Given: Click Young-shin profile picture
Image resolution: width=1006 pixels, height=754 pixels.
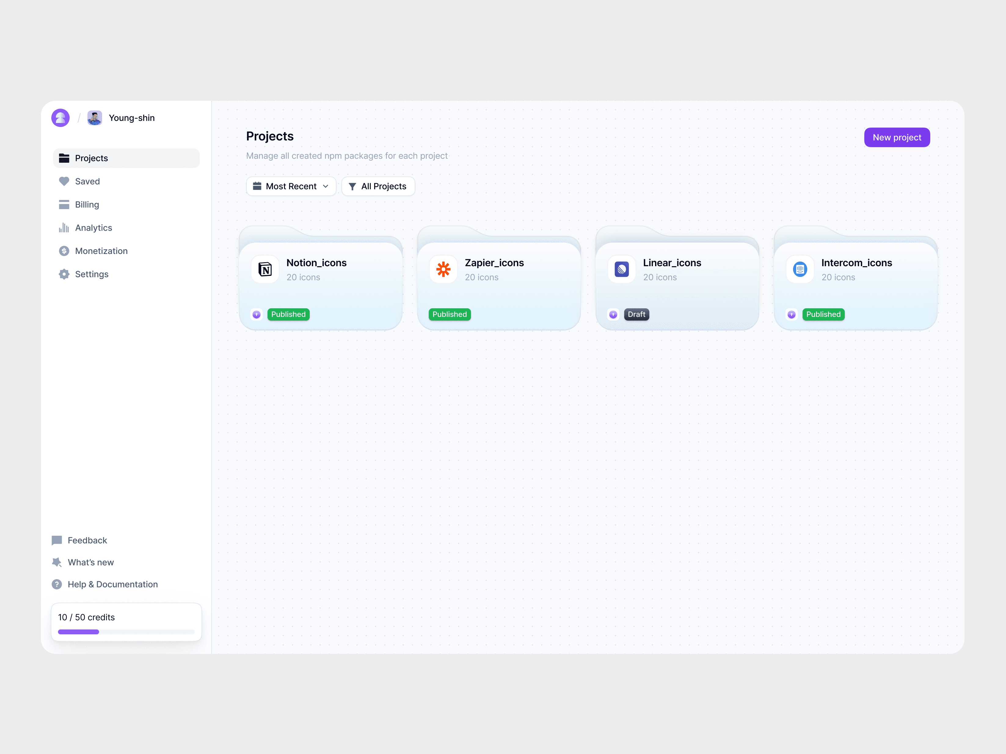Looking at the screenshot, I should (x=95, y=118).
